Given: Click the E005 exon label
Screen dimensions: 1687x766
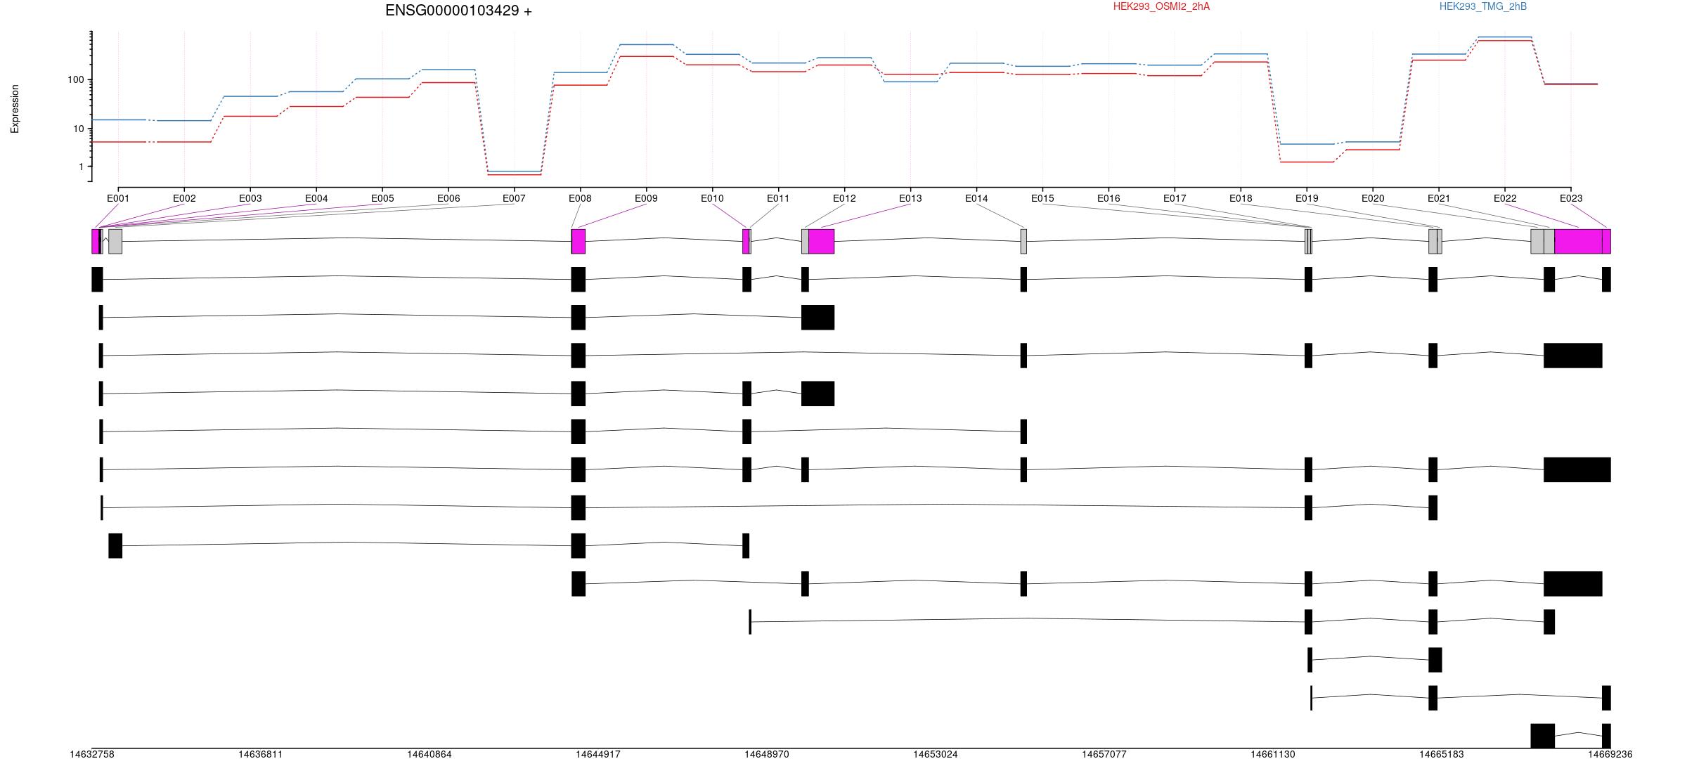Looking at the screenshot, I should (x=382, y=198).
